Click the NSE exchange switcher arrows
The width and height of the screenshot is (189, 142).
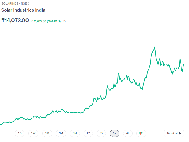click(29, 4)
